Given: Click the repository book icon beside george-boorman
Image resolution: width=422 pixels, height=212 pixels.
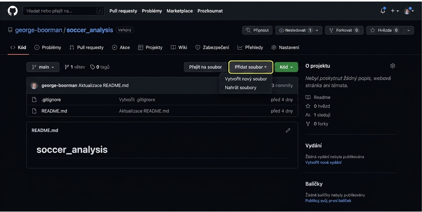Looking at the screenshot, I should coord(10,30).
